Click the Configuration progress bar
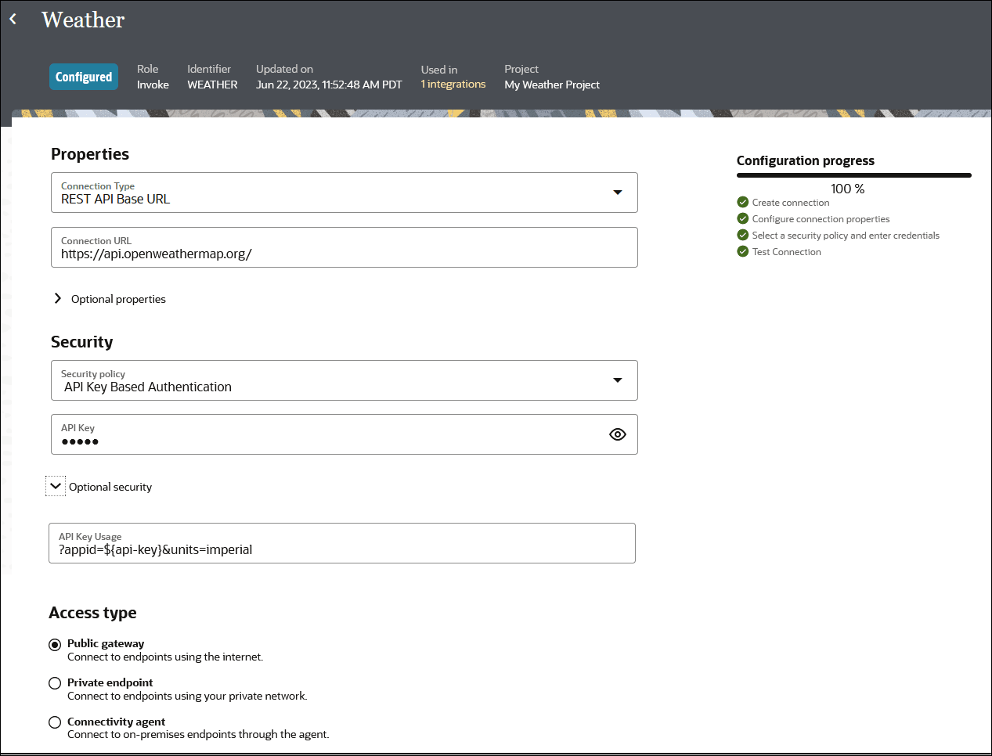Image resolution: width=992 pixels, height=756 pixels. [x=853, y=175]
